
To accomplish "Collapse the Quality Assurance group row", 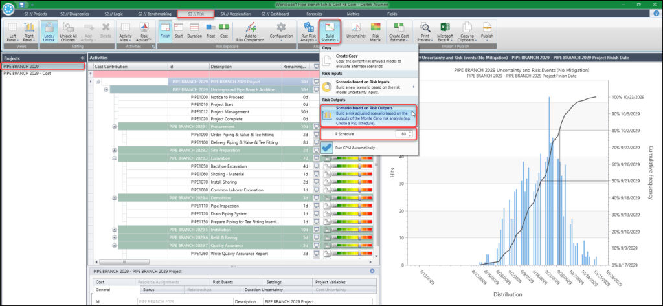I will click(114, 245).
